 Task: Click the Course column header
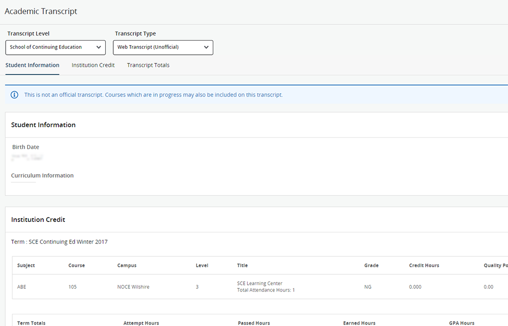[x=77, y=266]
